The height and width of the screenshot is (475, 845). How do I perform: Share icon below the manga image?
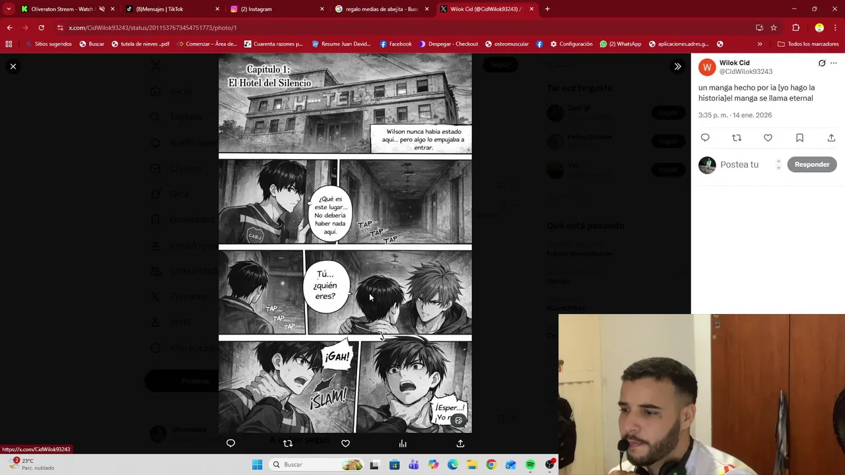point(460,443)
